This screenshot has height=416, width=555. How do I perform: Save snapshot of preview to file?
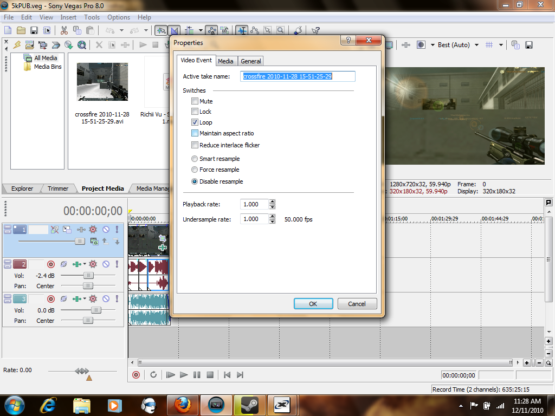(x=529, y=45)
